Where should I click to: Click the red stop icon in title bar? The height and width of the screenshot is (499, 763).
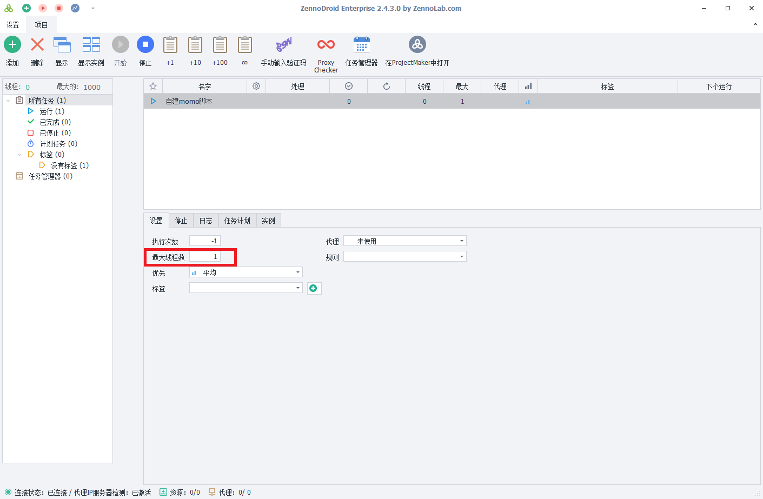point(59,8)
